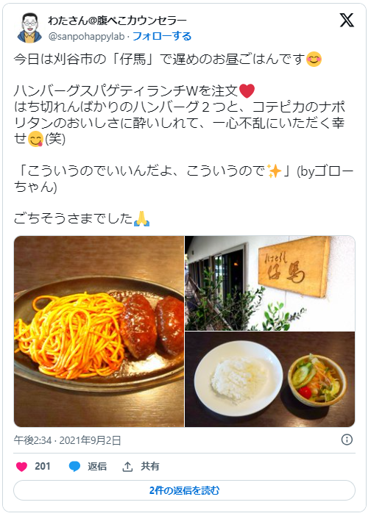Open the rice plate and salad photo
Viewport: 371px width, 516px height.
coord(270,379)
